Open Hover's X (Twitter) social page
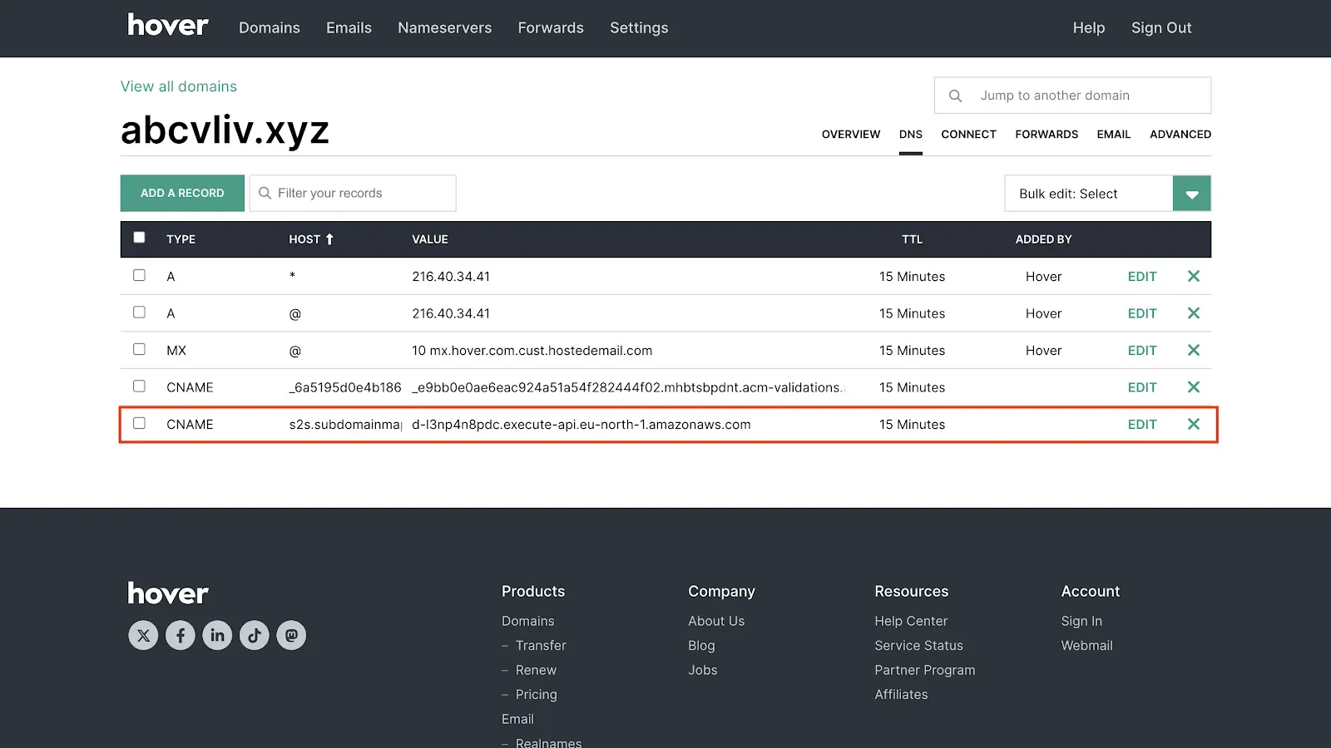The height and width of the screenshot is (748, 1331). (143, 636)
